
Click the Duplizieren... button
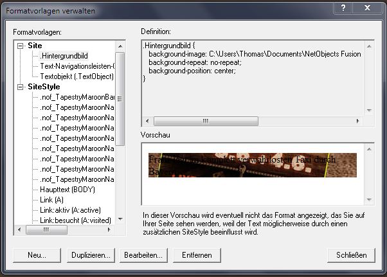[x=91, y=255]
